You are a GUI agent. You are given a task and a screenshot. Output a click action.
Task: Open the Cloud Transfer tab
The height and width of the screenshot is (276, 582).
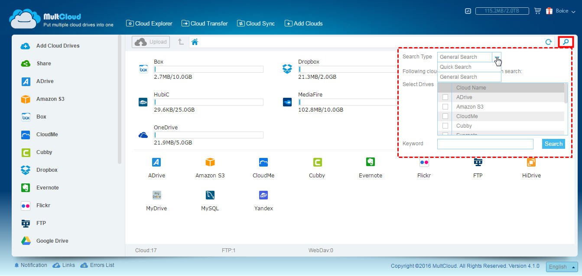(205, 23)
